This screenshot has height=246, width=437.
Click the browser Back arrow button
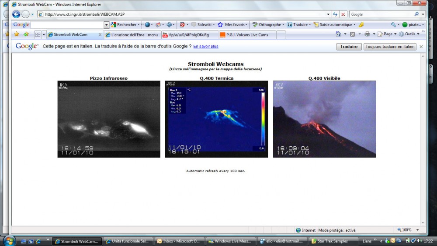tap(16, 14)
